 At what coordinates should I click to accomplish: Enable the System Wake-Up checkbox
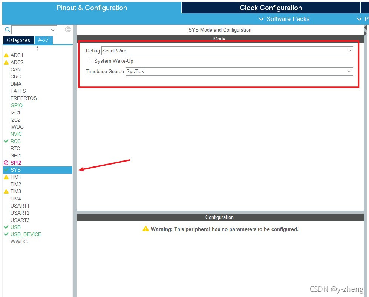click(x=90, y=61)
